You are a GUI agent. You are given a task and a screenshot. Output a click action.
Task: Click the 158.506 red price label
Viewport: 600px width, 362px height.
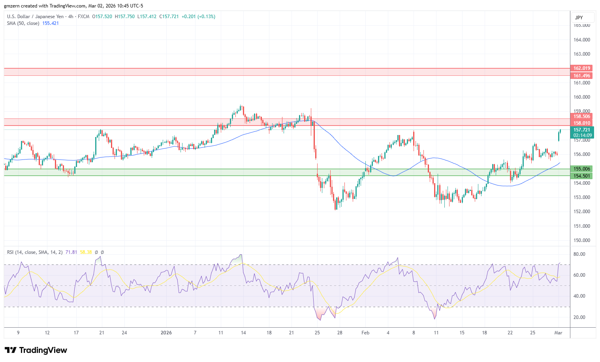click(x=581, y=116)
